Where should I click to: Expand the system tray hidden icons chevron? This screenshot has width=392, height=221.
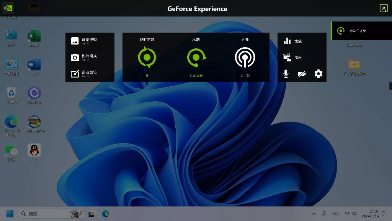tap(314, 214)
